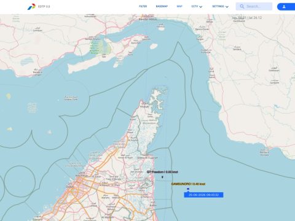Select the MAP menu item
The width and height of the screenshot is (295, 221).
[x=179, y=6]
